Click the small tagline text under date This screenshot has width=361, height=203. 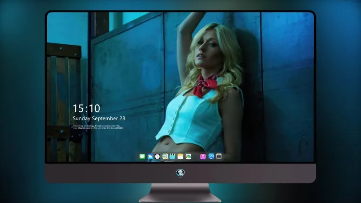click(x=98, y=127)
